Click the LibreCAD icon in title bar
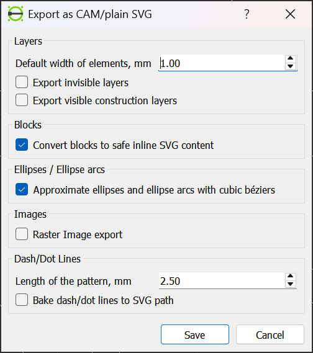 point(16,14)
